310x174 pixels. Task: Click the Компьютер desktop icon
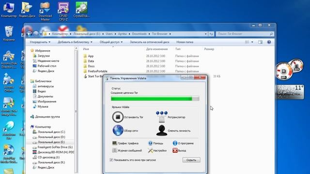[x=9, y=10]
